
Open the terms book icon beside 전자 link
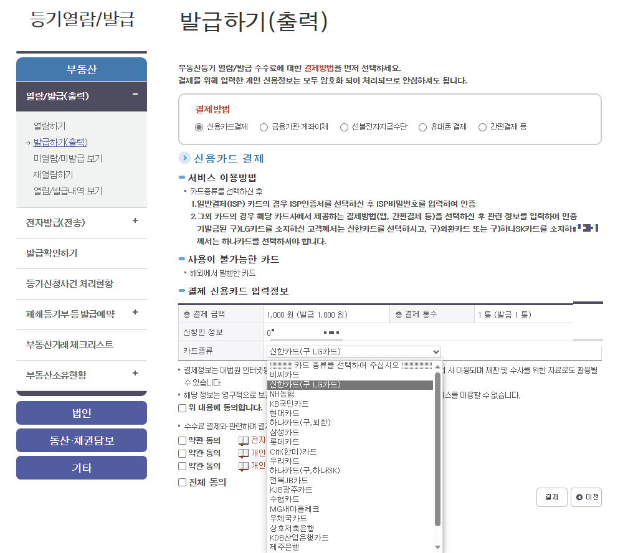point(242,440)
